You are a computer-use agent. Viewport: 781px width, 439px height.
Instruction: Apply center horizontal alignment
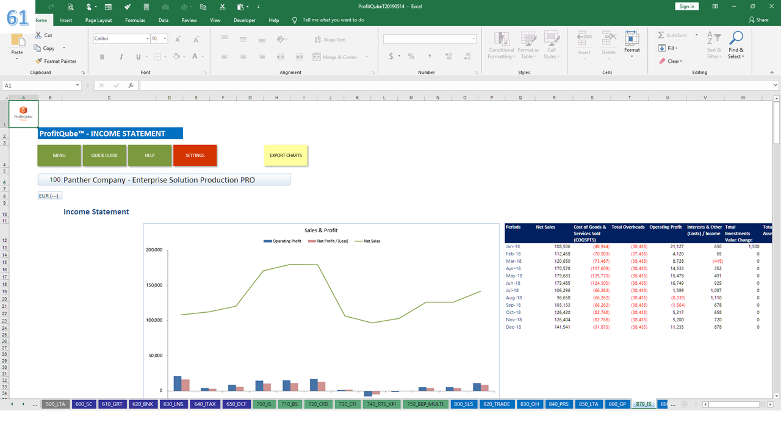(243, 57)
